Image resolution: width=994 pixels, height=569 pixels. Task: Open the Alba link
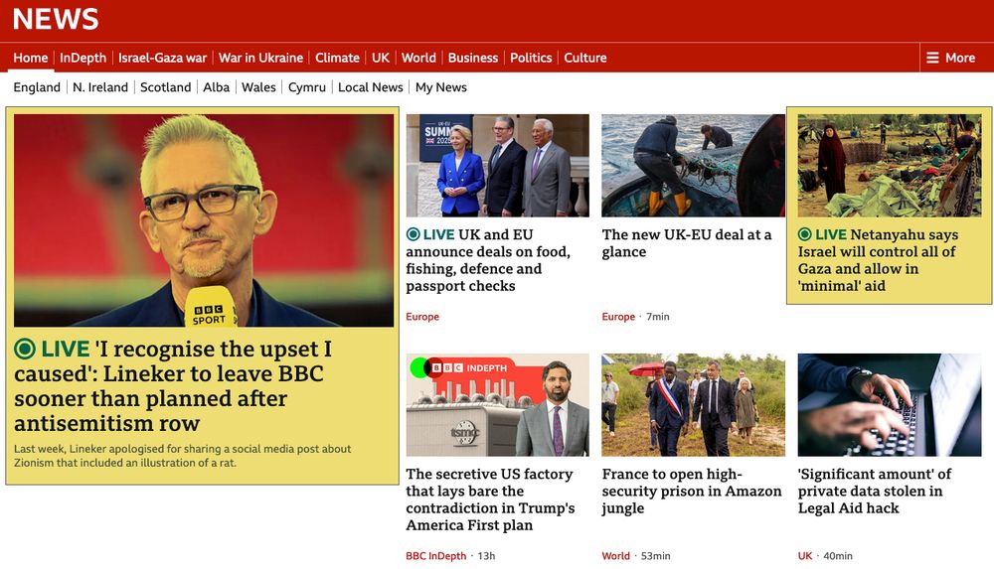[x=216, y=87]
